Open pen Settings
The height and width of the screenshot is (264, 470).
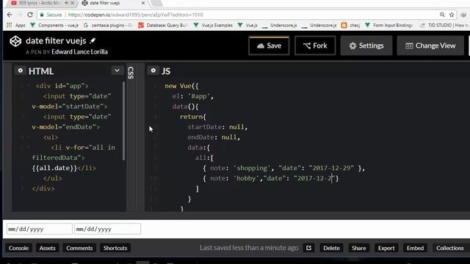click(366, 45)
